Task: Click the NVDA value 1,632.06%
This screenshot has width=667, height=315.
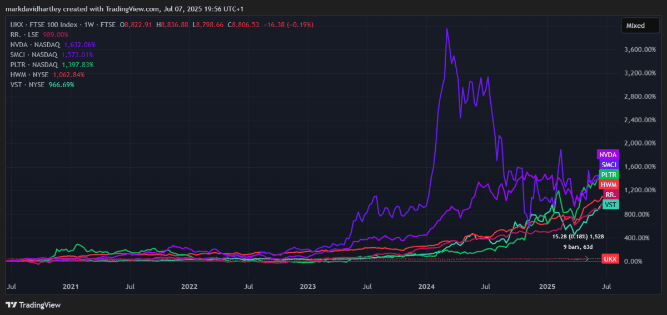Action: click(x=80, y=44)
